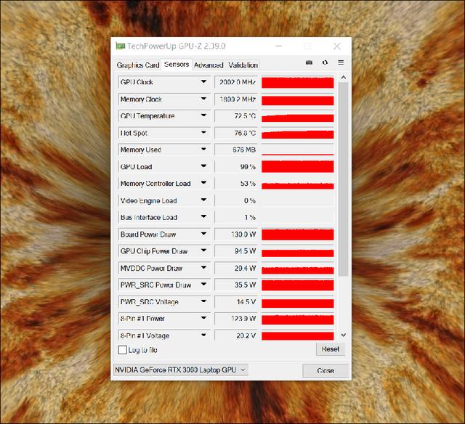Expand GPU Temperature dropdown arrow
465x424 pixels.
click(x=203, y=115)
